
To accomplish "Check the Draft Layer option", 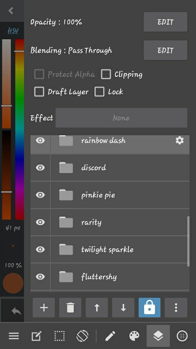I will 39,92.
